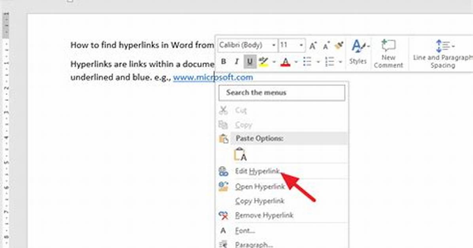This screenshot has height=248, width=473.
Task: Click the scissors icon beside Cut
Action: (x=223, y=110)
